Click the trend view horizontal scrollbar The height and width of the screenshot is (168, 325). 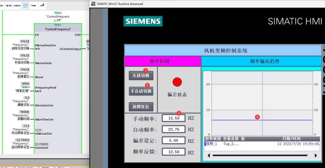coord(260,155)
